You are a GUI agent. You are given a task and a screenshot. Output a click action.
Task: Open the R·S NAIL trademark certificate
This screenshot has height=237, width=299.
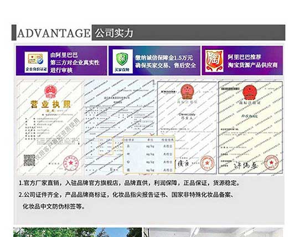(250, 127)
